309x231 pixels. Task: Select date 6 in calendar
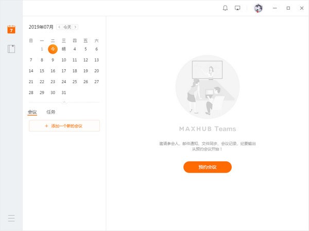click(97, 49)
